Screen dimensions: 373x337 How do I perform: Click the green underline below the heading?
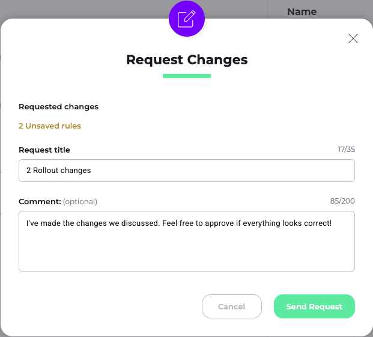(x=187, y=76)
